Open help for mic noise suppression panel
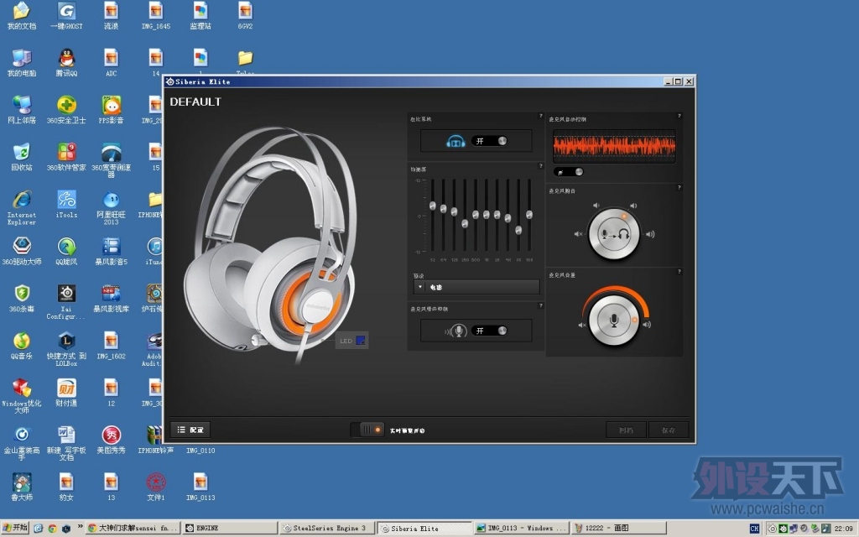The width and height of the screenshot is (859, 537). point(540,305)
